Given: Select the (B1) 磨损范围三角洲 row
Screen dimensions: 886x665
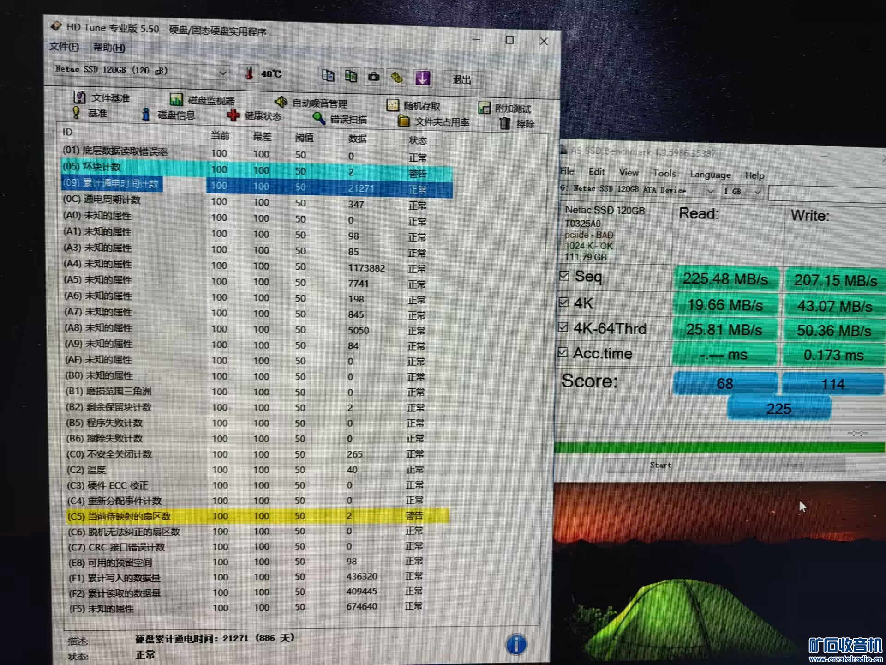Looking at the screenshot, I should click(257, 392).
